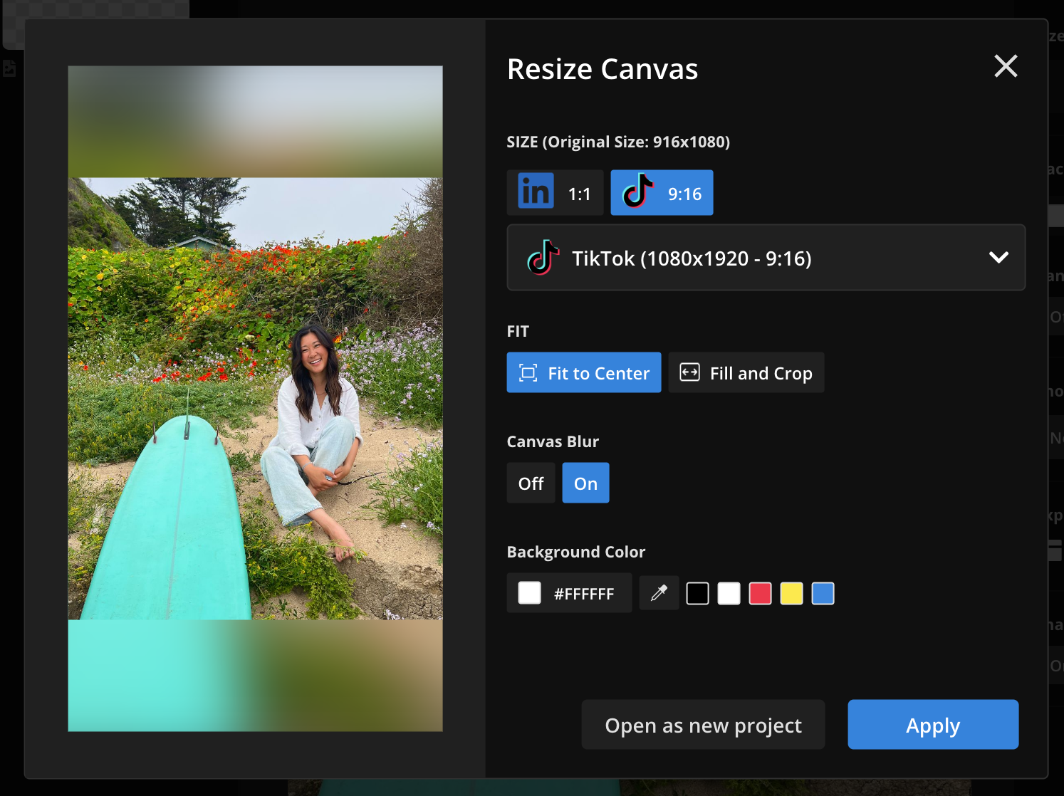
Task: Pick the red background color swatch
Action: [x=760, y=593]
